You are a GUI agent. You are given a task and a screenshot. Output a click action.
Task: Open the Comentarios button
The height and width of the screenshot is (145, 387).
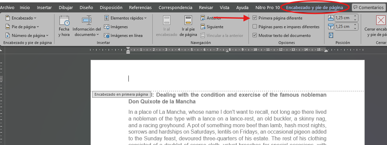coord(369,8)
